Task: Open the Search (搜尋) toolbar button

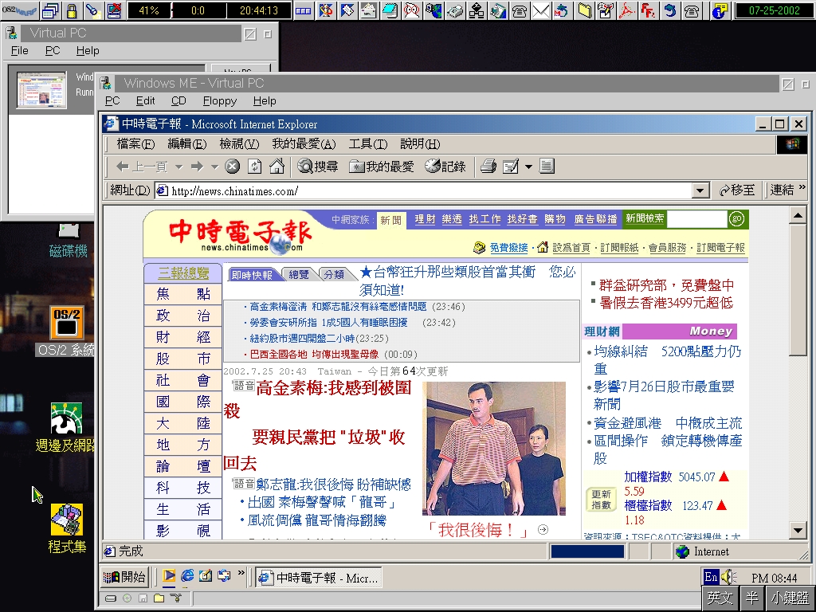Action: [317, 167]
